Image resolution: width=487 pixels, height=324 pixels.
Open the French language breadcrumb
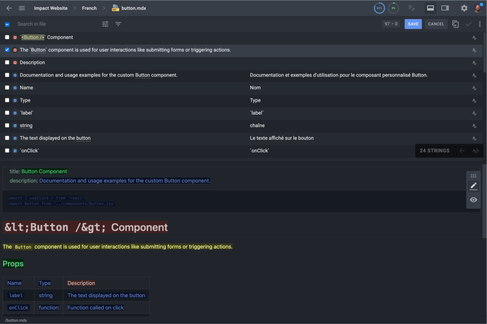(89, 8)
